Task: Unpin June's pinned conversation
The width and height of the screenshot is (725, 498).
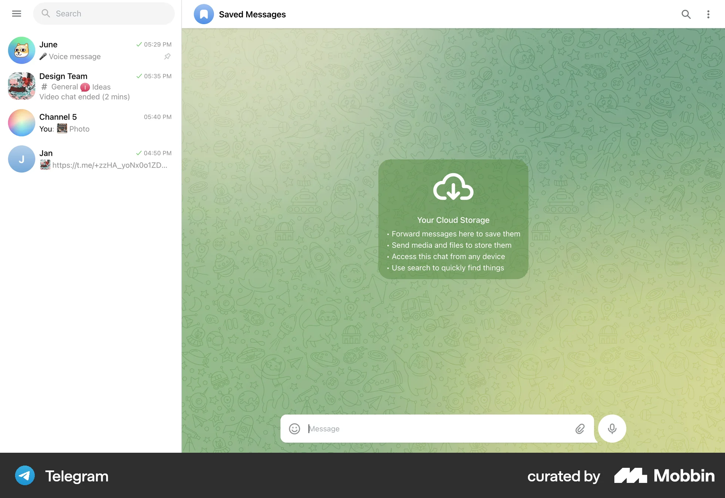Action: (x=168, y=57)
